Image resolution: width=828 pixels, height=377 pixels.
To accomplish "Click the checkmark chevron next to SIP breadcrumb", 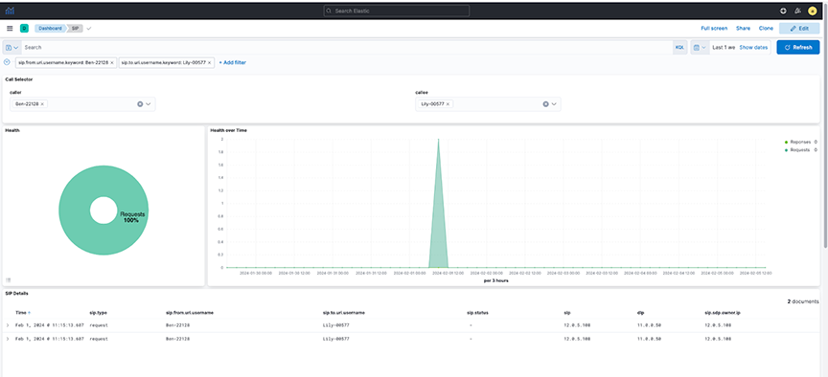I will [89, 29].
